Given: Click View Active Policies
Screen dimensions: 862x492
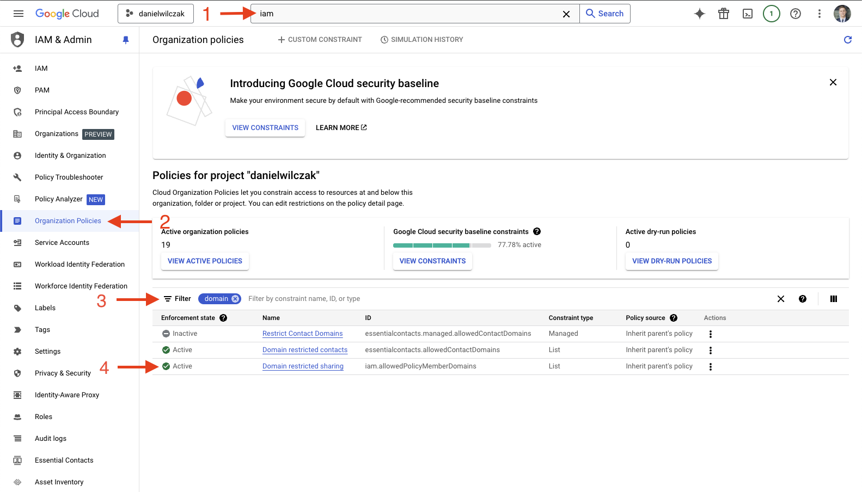Looking at the screenshot, I should click(205, 261).
